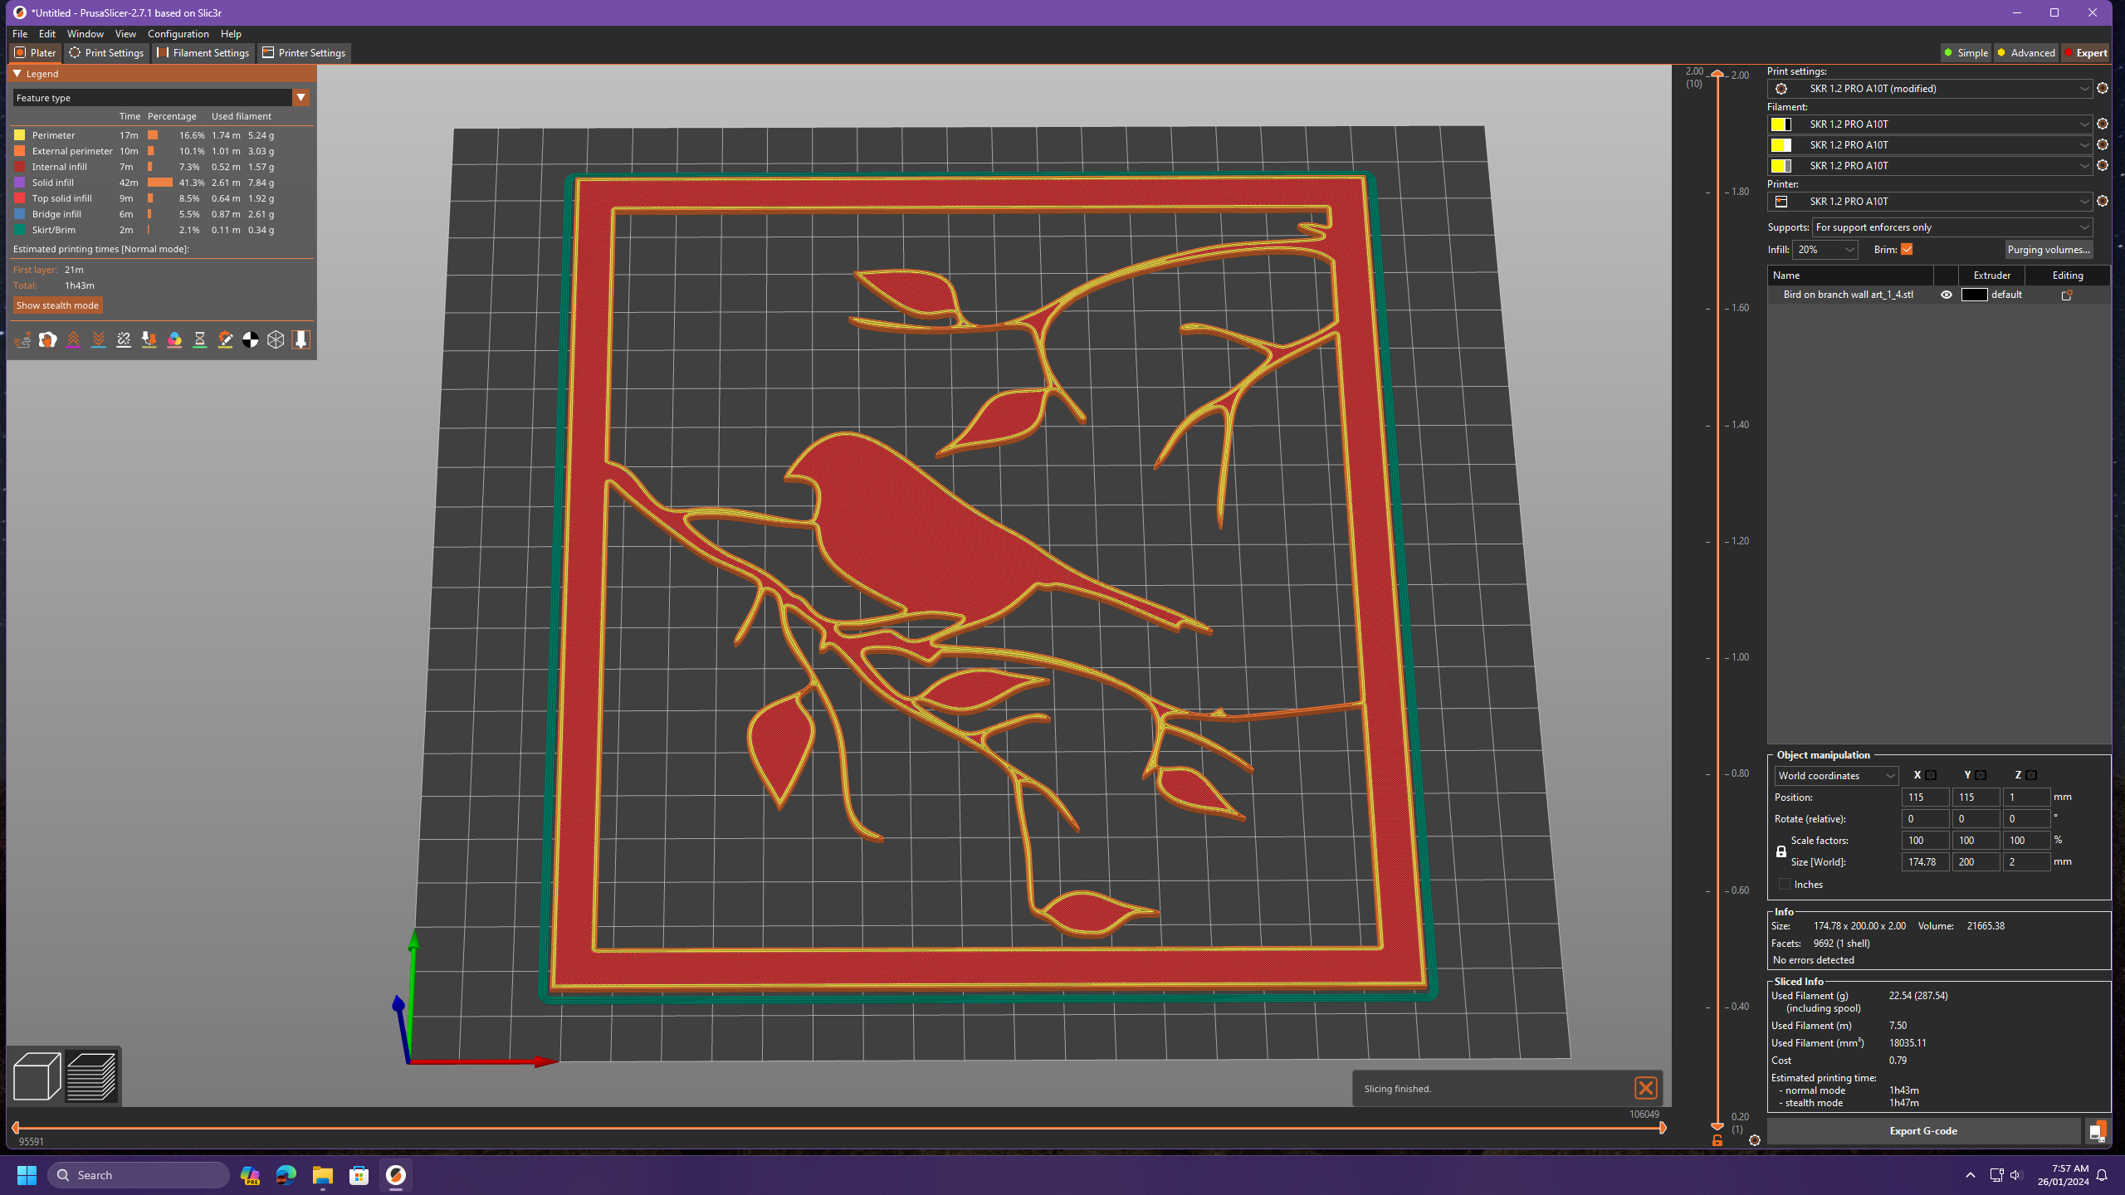2125x1195 pixels.
Task: Open the Print Settings tab
Action: pos(106,52)
